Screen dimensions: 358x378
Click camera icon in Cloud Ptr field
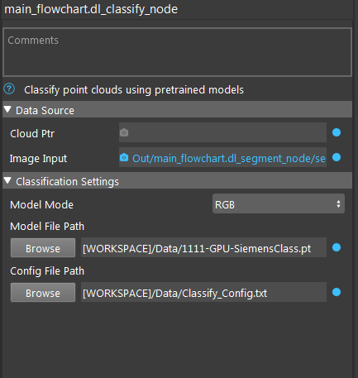(124, 132)
